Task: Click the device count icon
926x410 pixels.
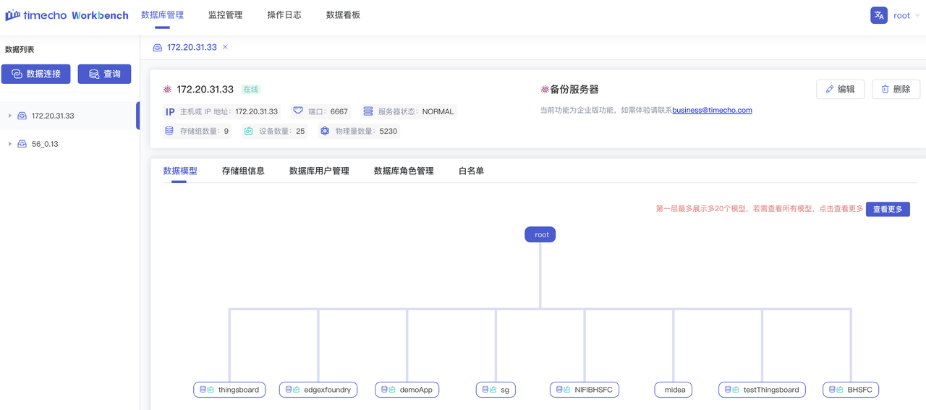Action: click(x=249, y=131)
